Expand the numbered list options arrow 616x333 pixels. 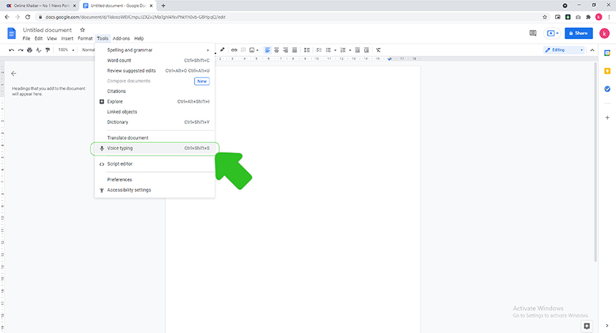pos(350,50)
